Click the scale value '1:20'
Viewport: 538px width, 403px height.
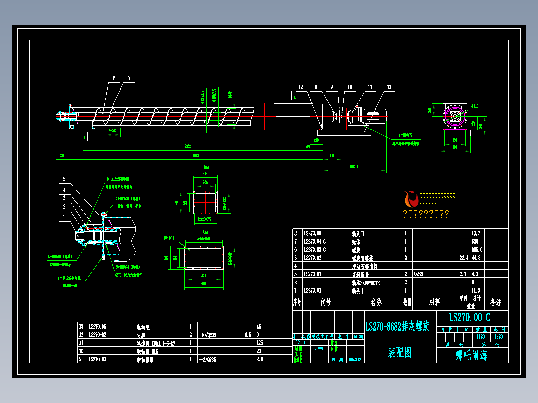(498, 337)
